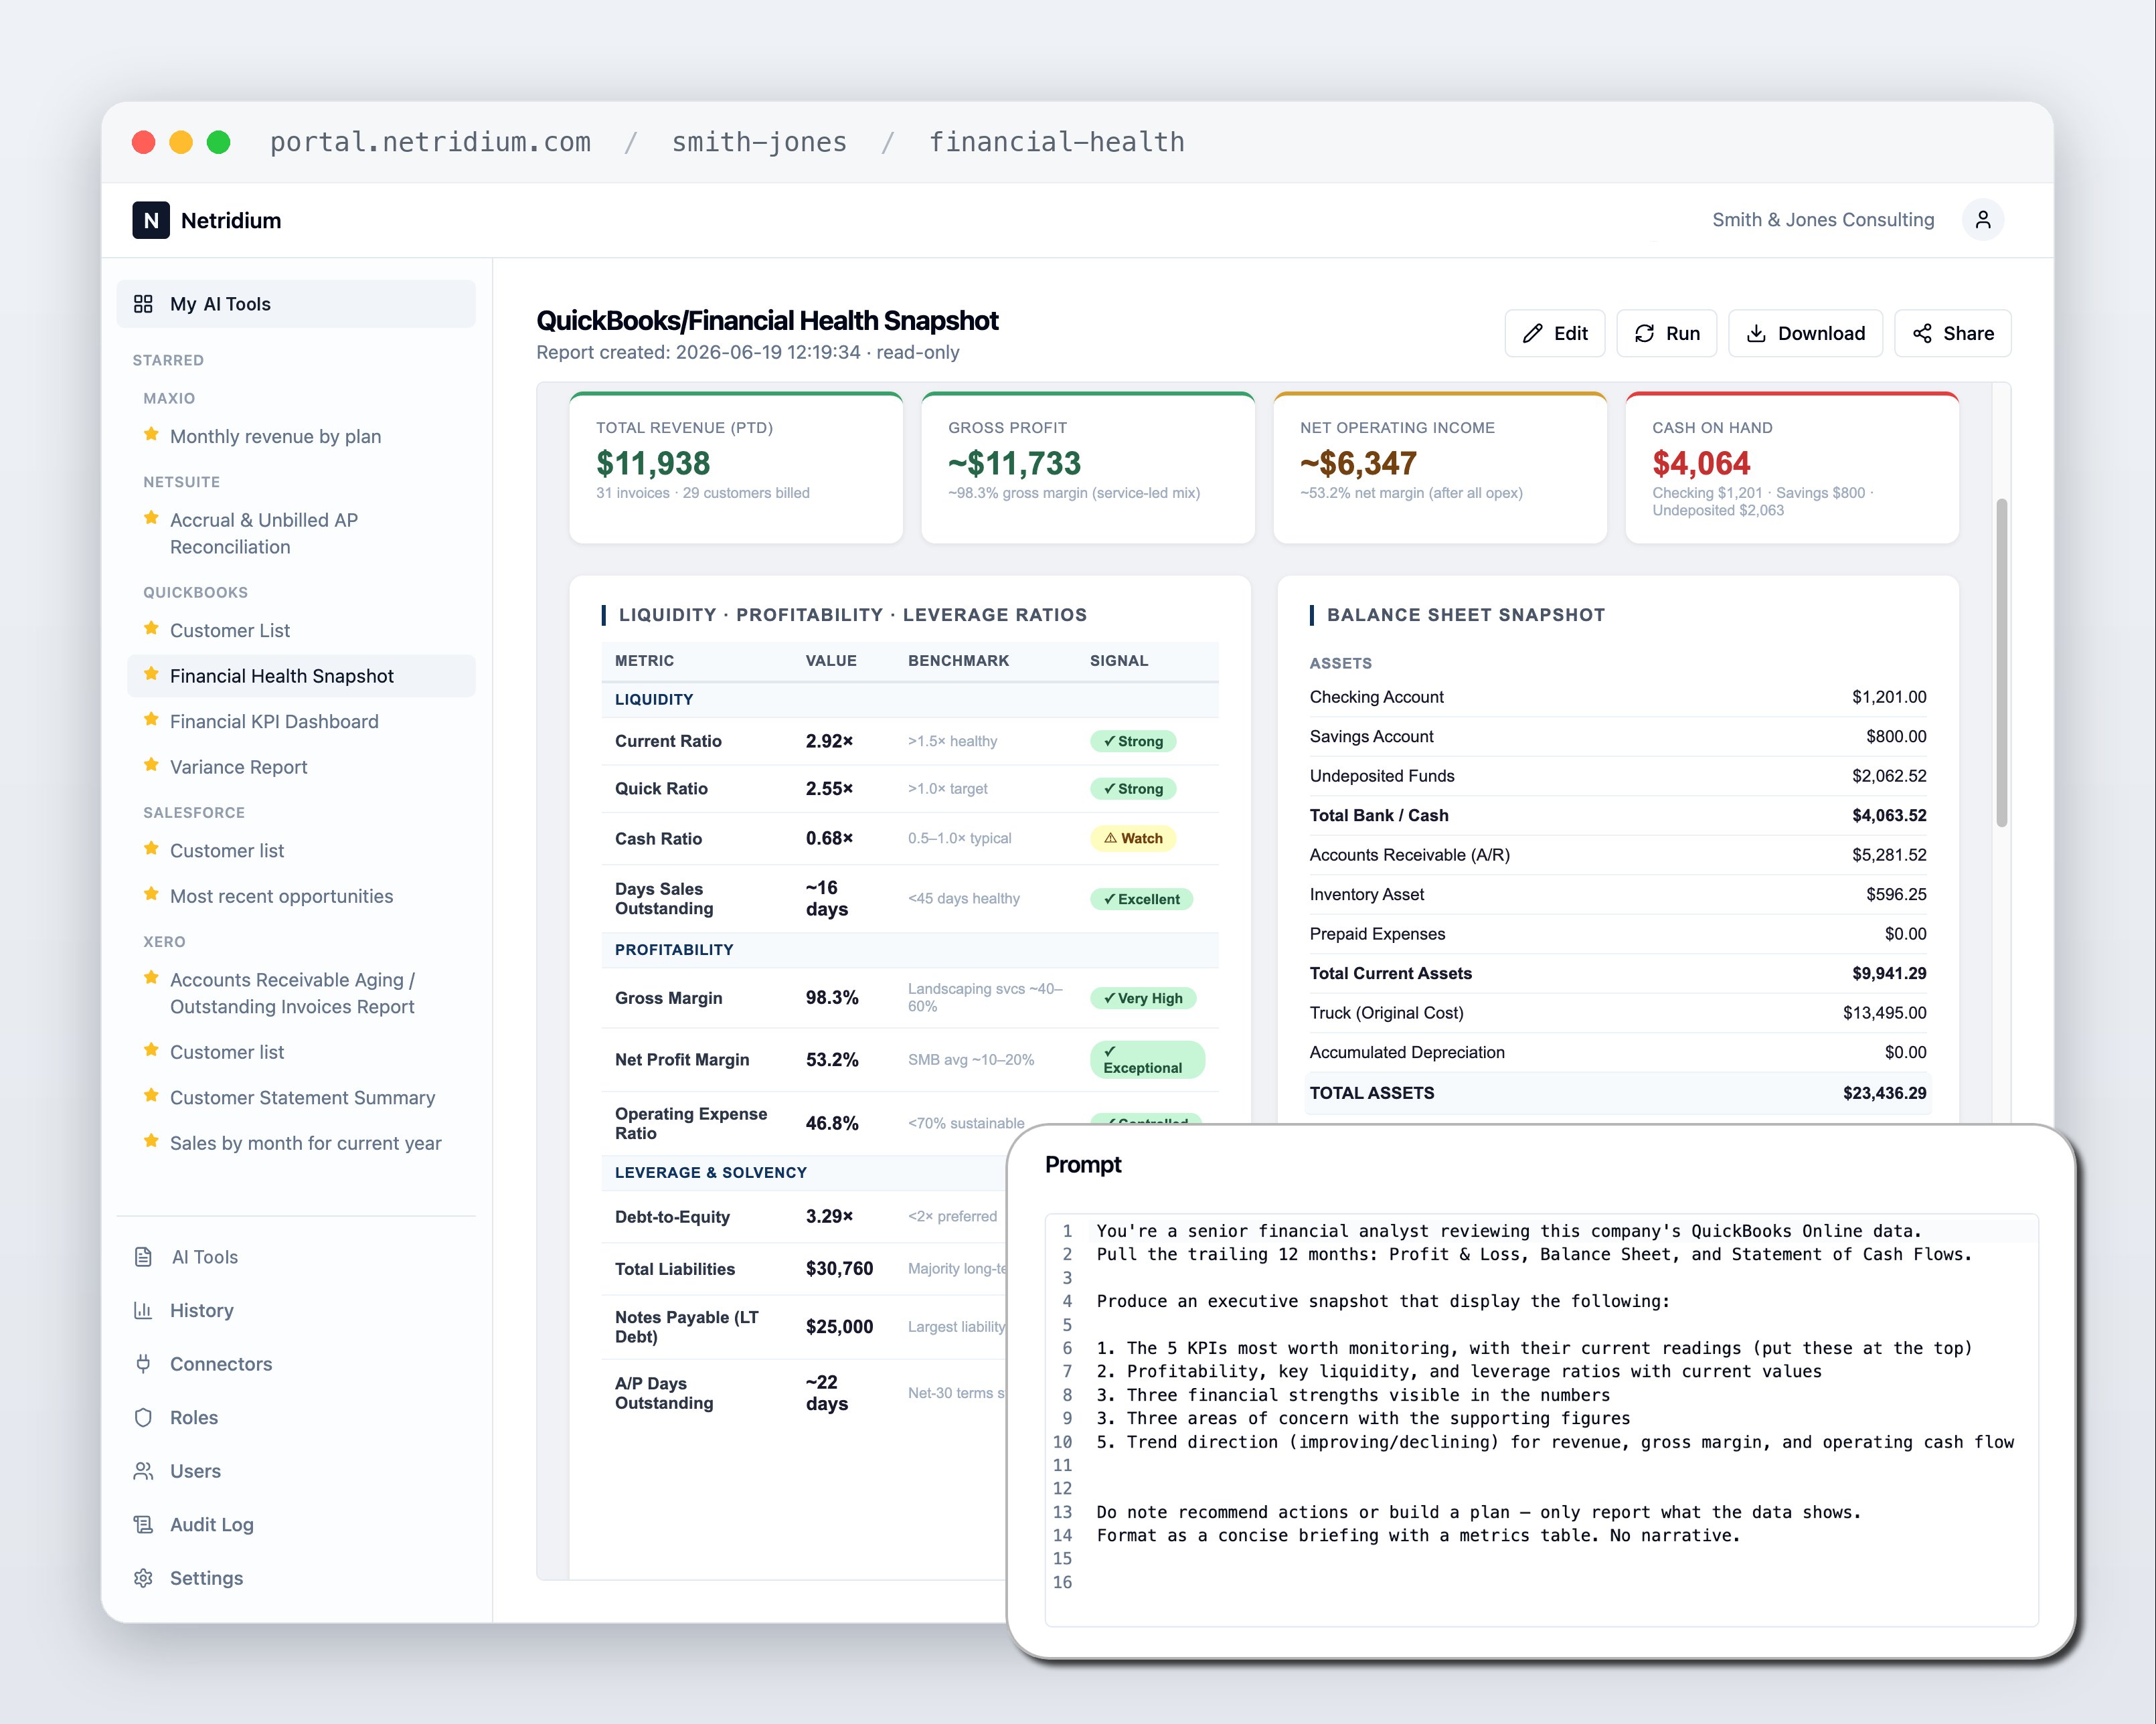Click the star on Financial Health Snapshot
2156x1724 pixels.
click(151, 674)
